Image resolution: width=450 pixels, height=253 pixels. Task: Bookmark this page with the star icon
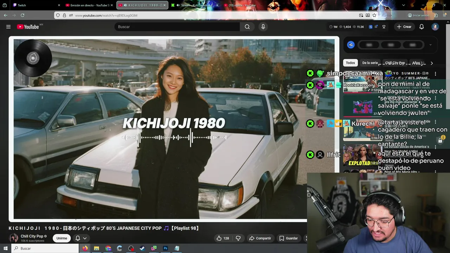pyautogui.click(x=374, y=15)
